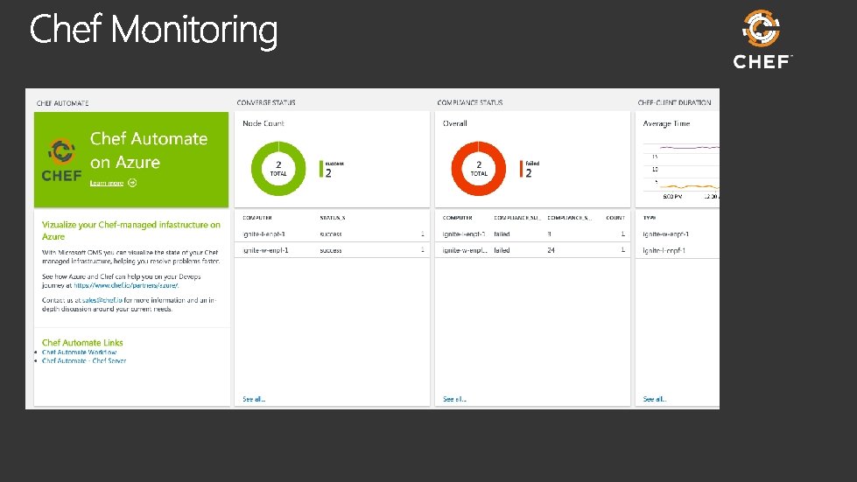
Task: Click the COMPUTER column header in Converge Status
Action: point(257,218)
